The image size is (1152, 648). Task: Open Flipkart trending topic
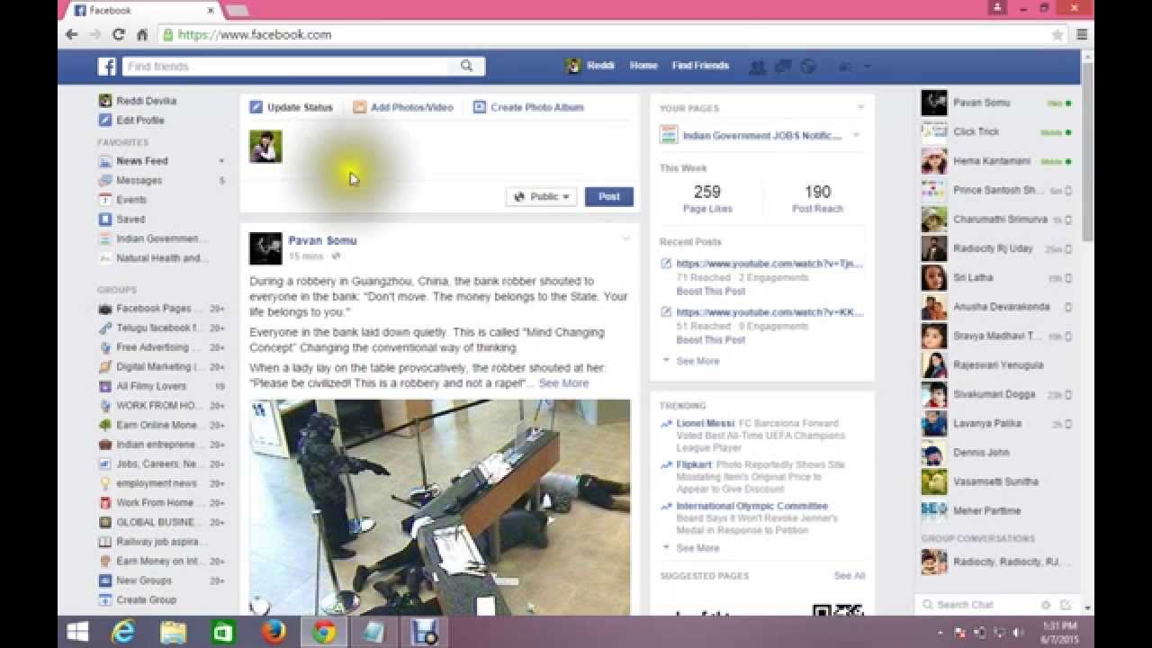(x=694, y=465)
